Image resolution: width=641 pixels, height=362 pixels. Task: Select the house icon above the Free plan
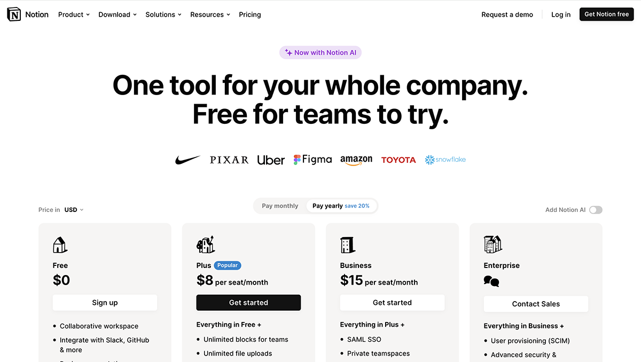[60, 245]
